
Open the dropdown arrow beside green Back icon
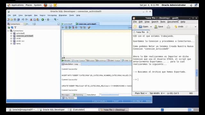(x=45, y=19)
